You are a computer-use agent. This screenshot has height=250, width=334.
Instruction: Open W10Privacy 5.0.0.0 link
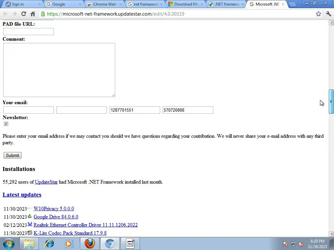pos(54,209)
